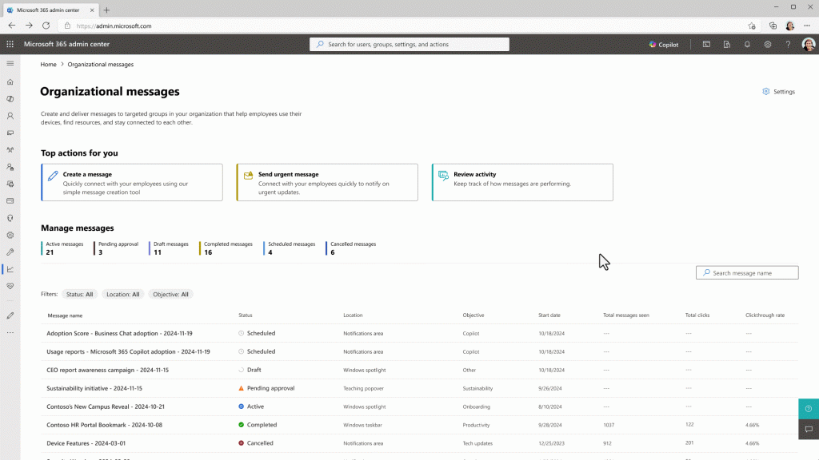Click the browser favorites star icon
Image resolution: width=819 pixels, height=460 pixels.
pyautogui.click(x=752, y=26)
